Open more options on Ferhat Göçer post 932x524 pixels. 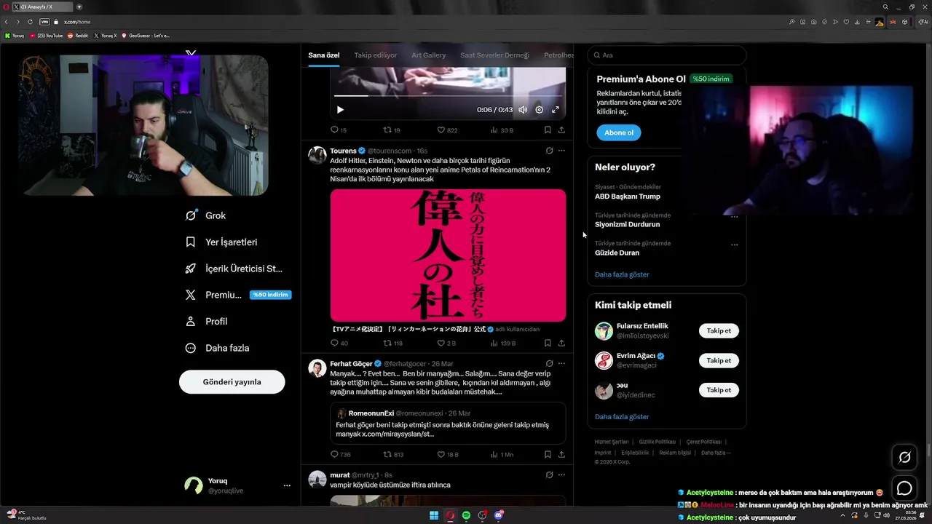pyautogui.click(x=561, y=363)
